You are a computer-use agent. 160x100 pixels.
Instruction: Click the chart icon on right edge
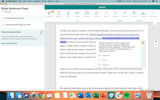tap(156, 45)
